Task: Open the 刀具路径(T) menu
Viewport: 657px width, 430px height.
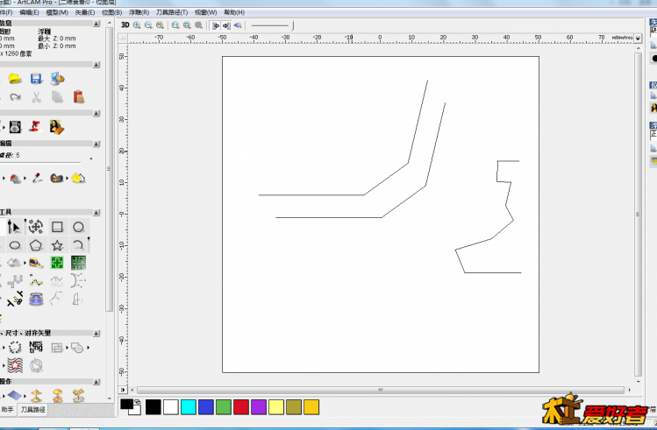Action: coord(172,12)
